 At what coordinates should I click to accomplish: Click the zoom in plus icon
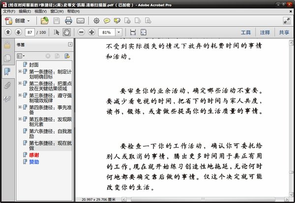point(91,32)
